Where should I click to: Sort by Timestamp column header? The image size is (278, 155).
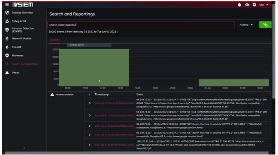click(x=102, y=94)
